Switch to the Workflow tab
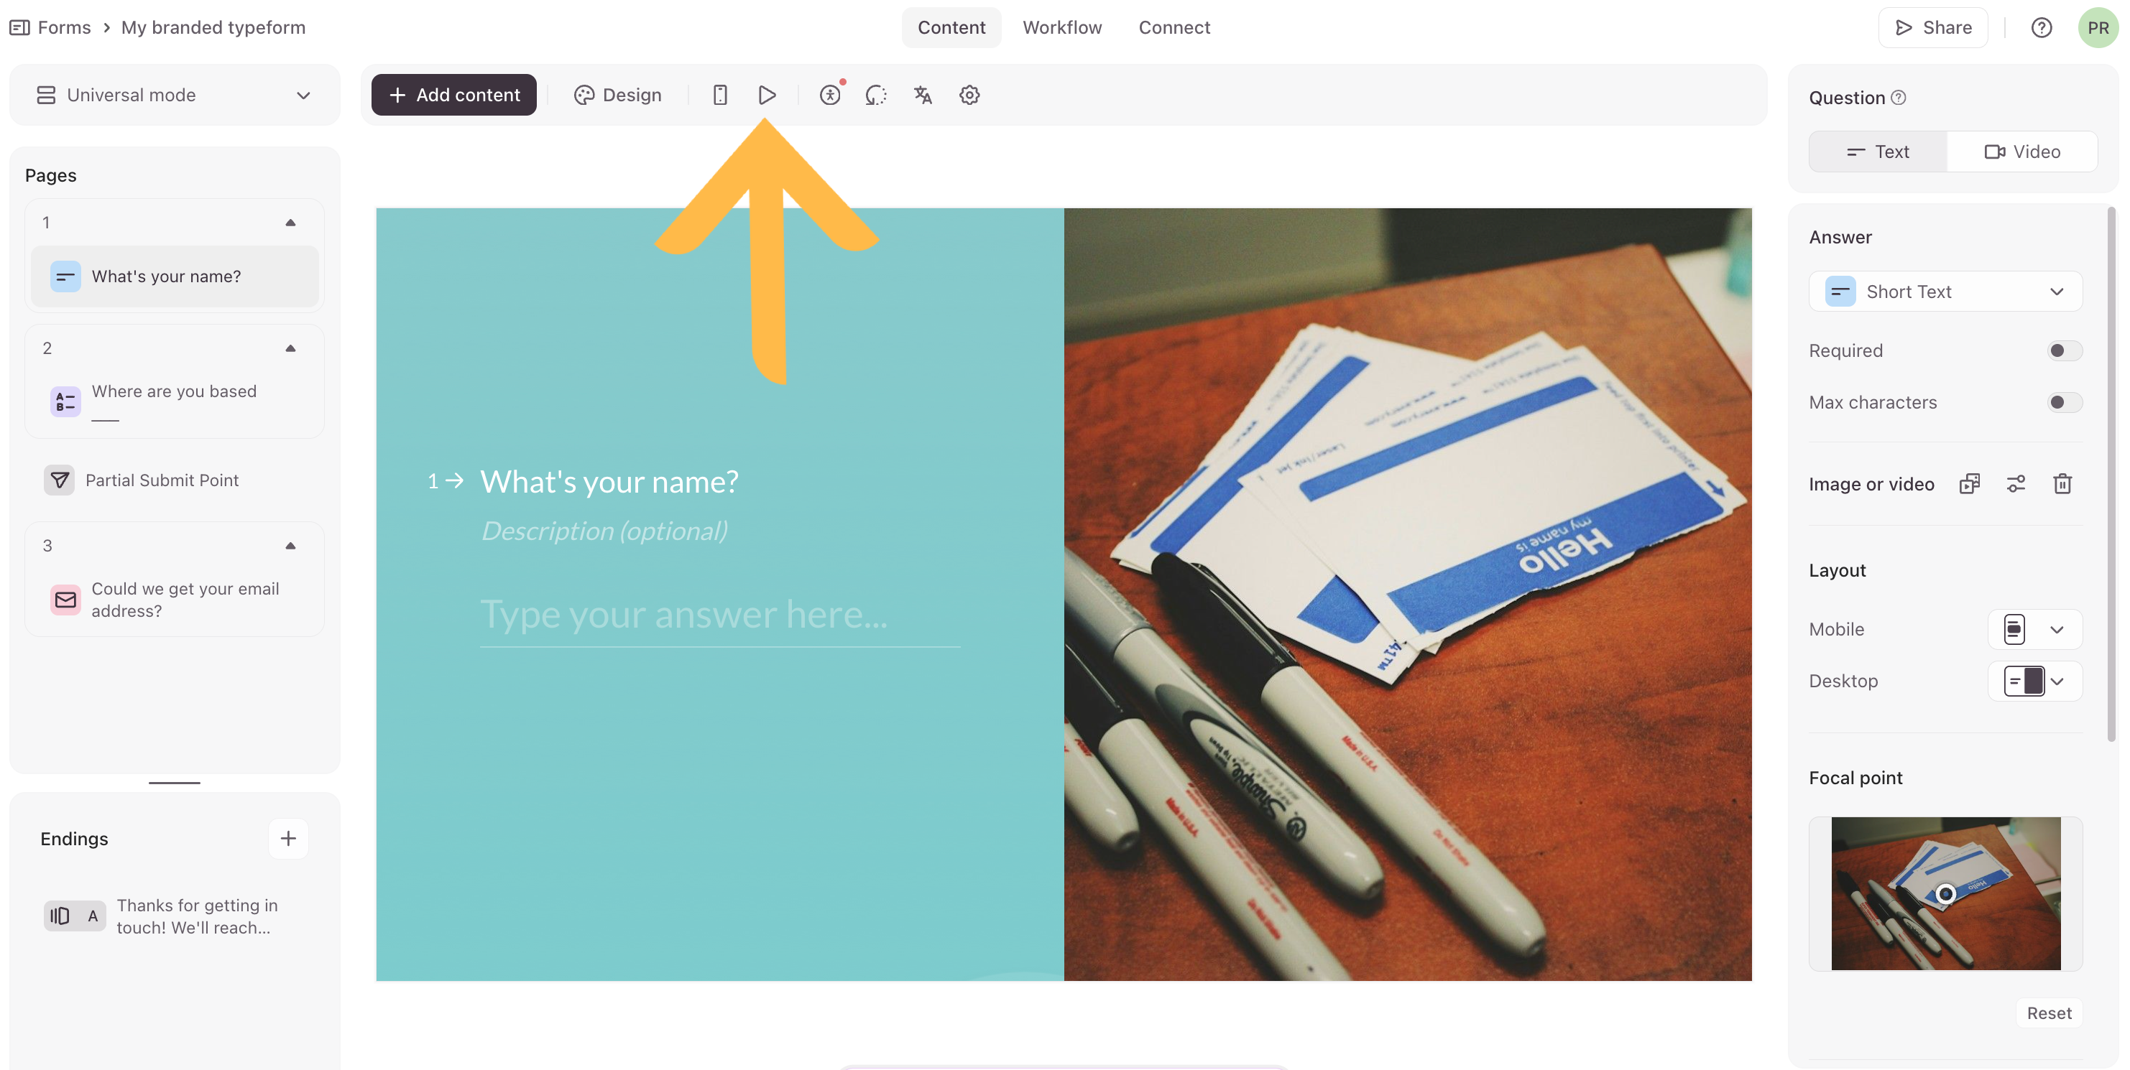The width and height of the screenshot is (2130, 1070). tap(1061, 28)
